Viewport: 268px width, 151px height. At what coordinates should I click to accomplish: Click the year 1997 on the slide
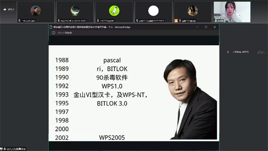(x=62, y=112)
